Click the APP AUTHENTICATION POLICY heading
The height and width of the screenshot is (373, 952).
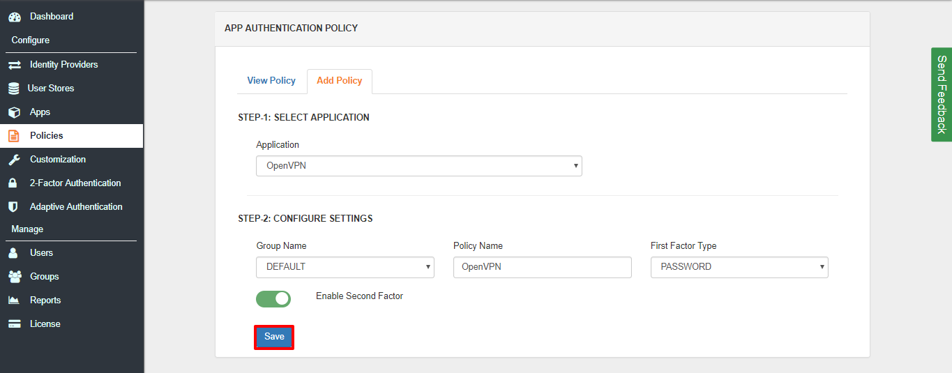pyautogui.click(x=291, y=29)
